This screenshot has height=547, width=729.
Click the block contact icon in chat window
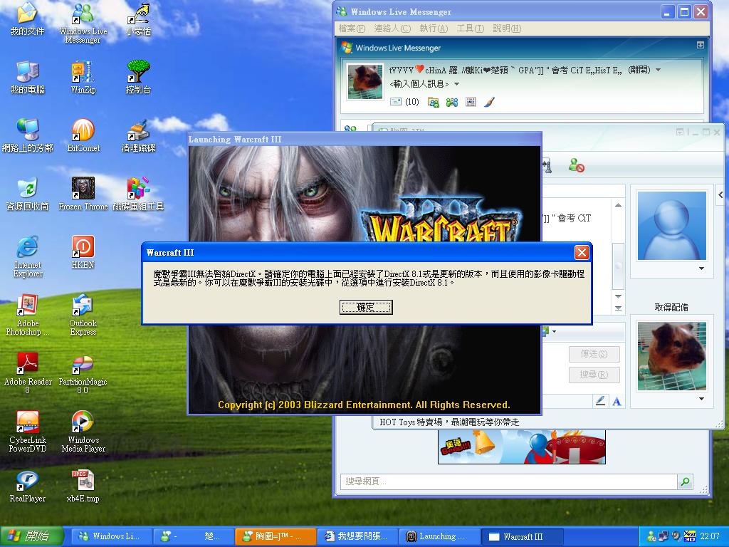[x=576, y=165]
